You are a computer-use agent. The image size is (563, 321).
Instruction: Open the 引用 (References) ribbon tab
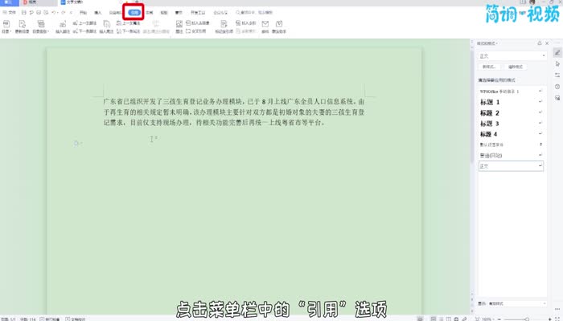134,13
